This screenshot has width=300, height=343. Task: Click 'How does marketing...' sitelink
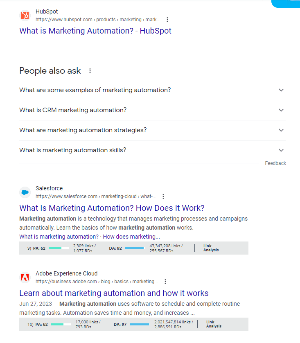point(131,237)
